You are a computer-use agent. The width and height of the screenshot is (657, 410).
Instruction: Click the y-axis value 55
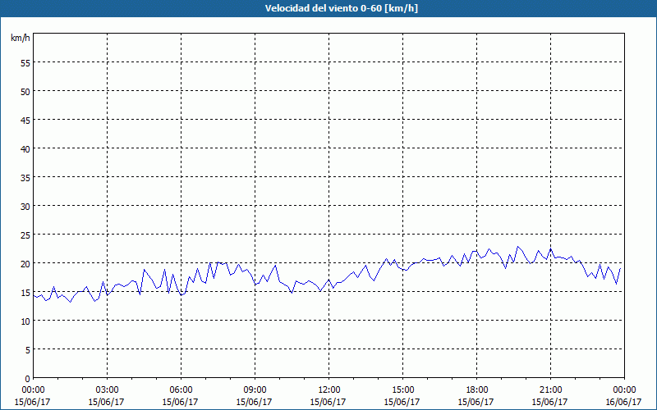(25, 63)
